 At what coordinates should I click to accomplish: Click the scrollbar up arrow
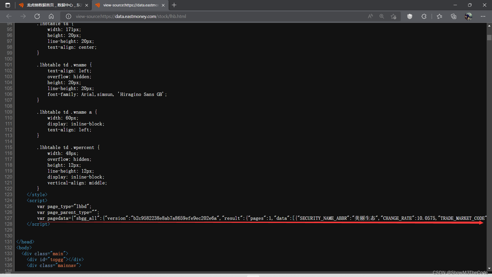(489, 26)
